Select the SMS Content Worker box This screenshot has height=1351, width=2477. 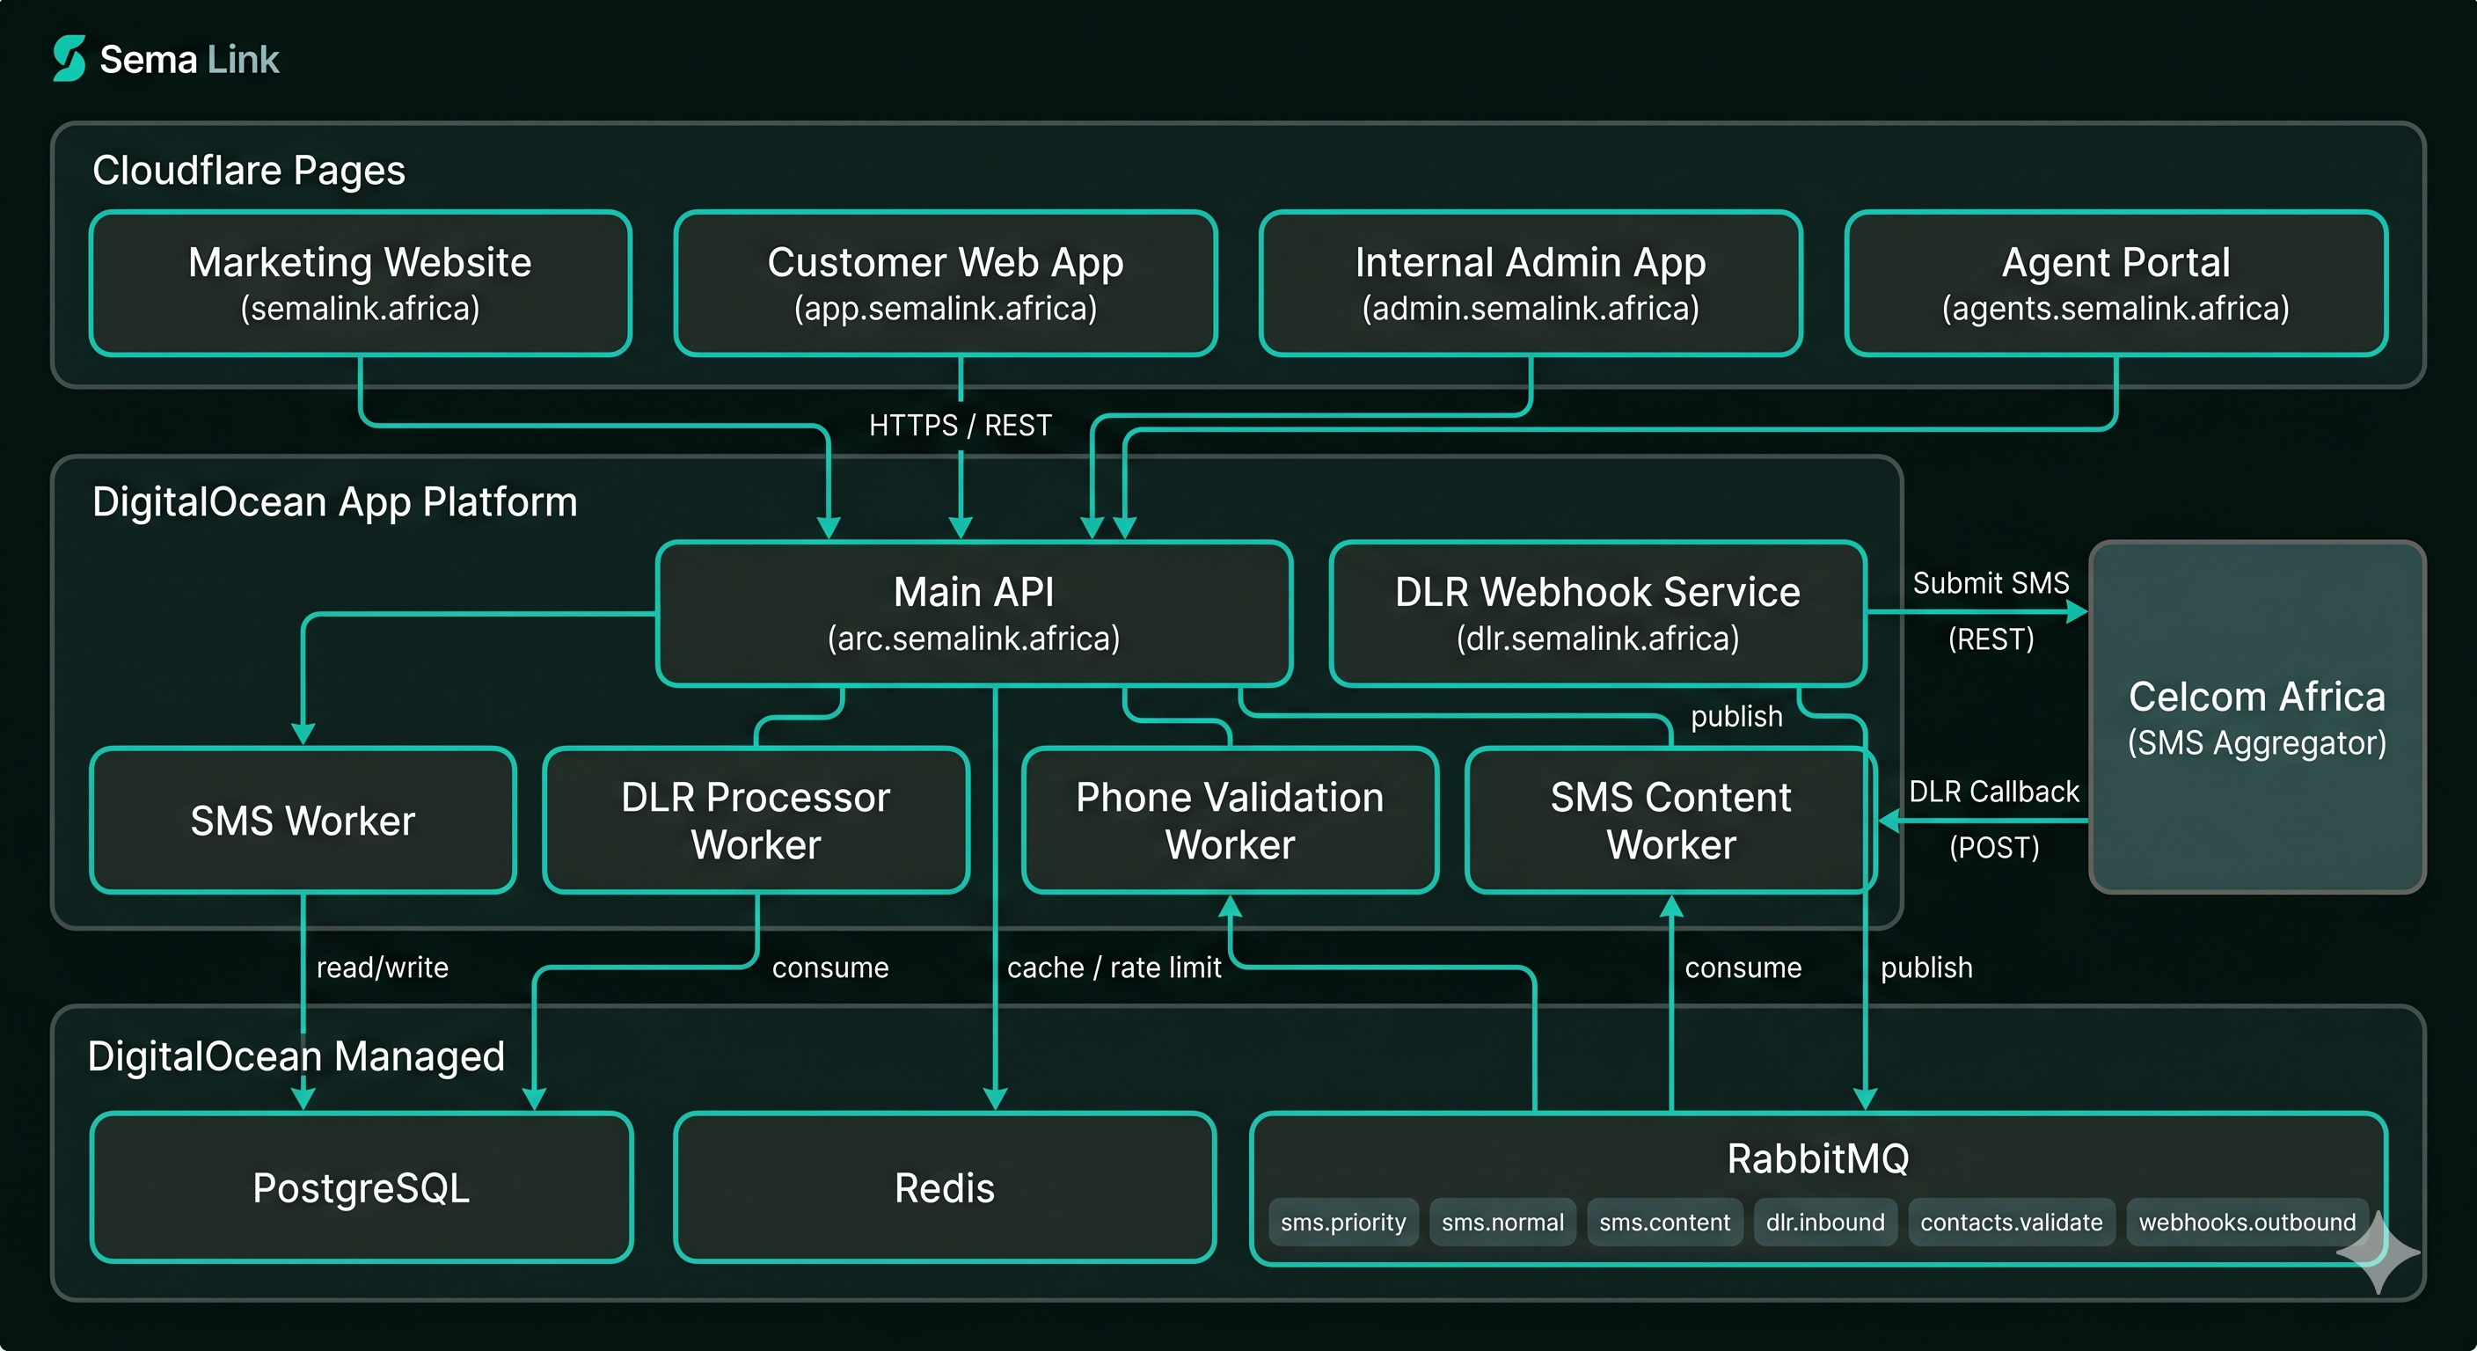[1671, 821]
